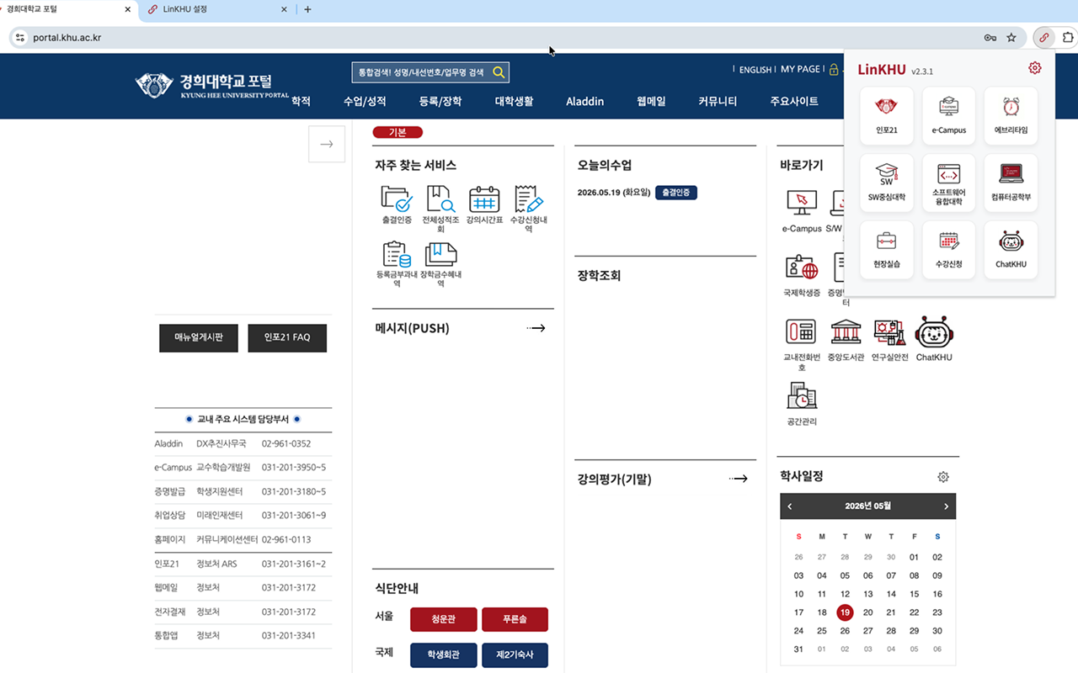The width and height of the screenshot is (1078, 673).
Task: Open 인포21 in LinKHU popup
Action: click(886, 116)
